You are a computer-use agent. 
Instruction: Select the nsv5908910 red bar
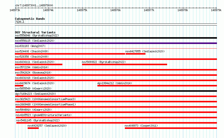tap(116, 112)
